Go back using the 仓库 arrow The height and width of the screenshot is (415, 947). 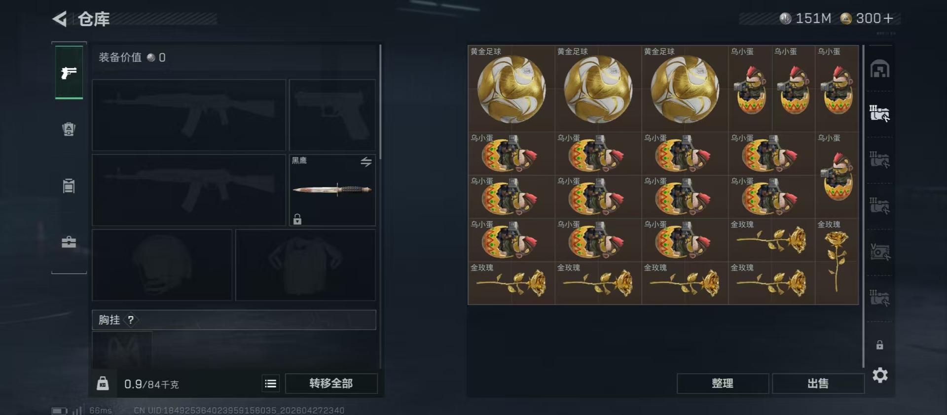coord(60,19)
